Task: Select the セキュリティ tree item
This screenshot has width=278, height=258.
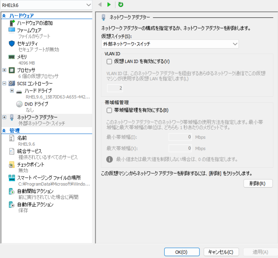Action: [27, 44]
